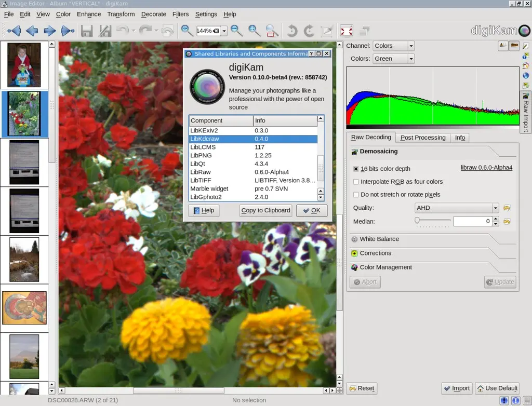Rotate image right with toolbar icon
Viewport: 532px width, 406px height.
(x=309, y=31)
